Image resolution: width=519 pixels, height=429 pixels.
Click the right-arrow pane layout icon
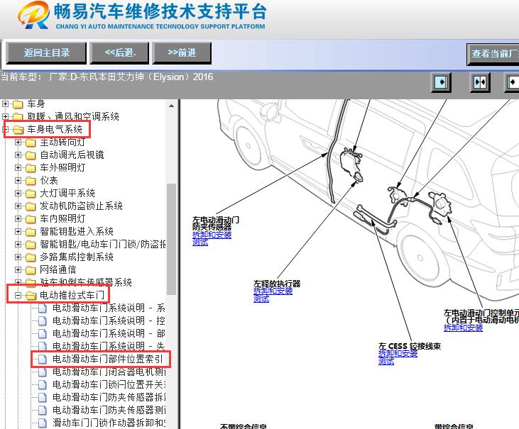pyautogui.click(x=441, y=82)
